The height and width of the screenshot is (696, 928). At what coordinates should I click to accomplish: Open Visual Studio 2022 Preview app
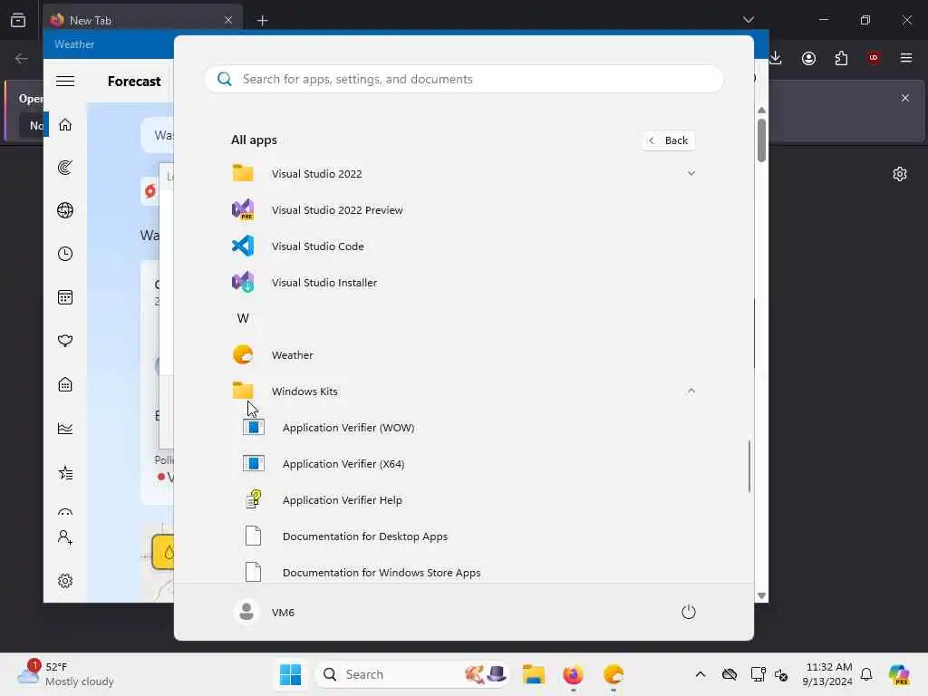463,210
